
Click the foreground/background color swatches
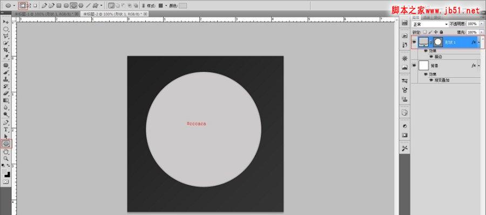coord(5,173)
